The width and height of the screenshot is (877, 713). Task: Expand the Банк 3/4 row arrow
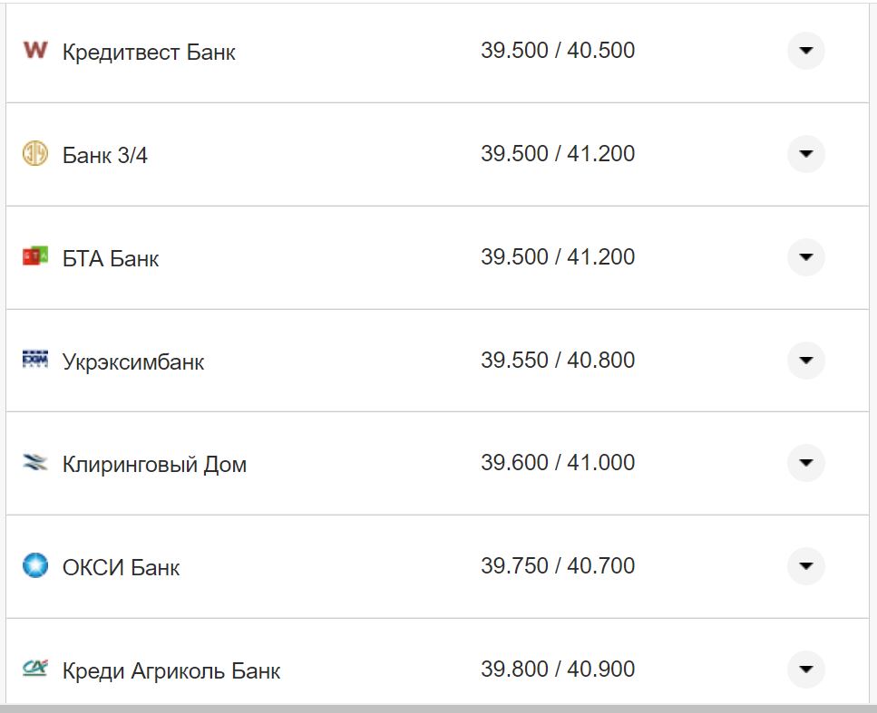point(805,154)
